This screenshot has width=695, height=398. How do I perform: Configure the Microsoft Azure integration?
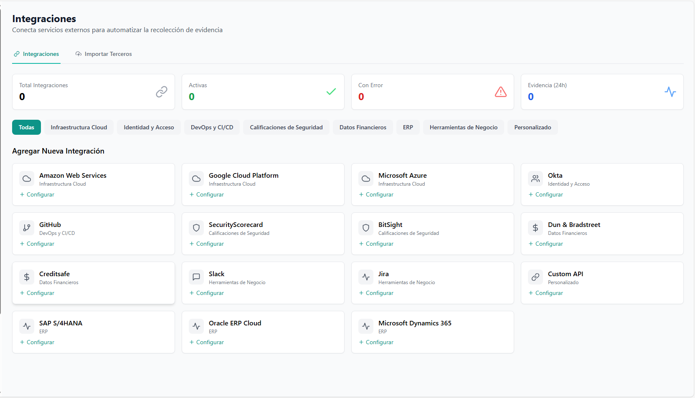[x=376, y=194]
